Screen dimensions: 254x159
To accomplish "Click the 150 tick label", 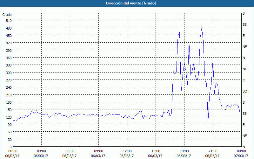I will pyautogui.click(x=9, y=110).
